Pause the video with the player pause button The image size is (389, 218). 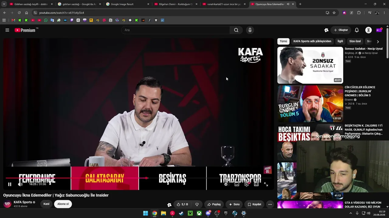point(10,184)
